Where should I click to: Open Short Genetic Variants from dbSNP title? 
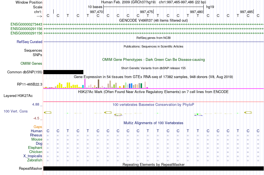153,68
